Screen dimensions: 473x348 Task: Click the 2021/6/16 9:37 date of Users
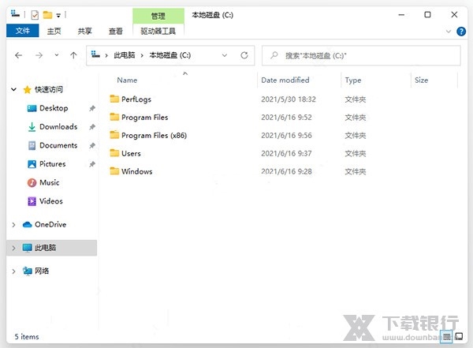[x=286, y=153]
